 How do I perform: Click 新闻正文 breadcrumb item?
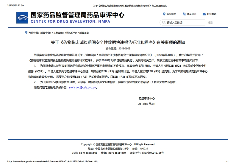(84, 33)
